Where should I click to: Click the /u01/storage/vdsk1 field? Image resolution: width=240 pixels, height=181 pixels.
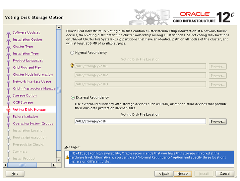click(140, 66)
